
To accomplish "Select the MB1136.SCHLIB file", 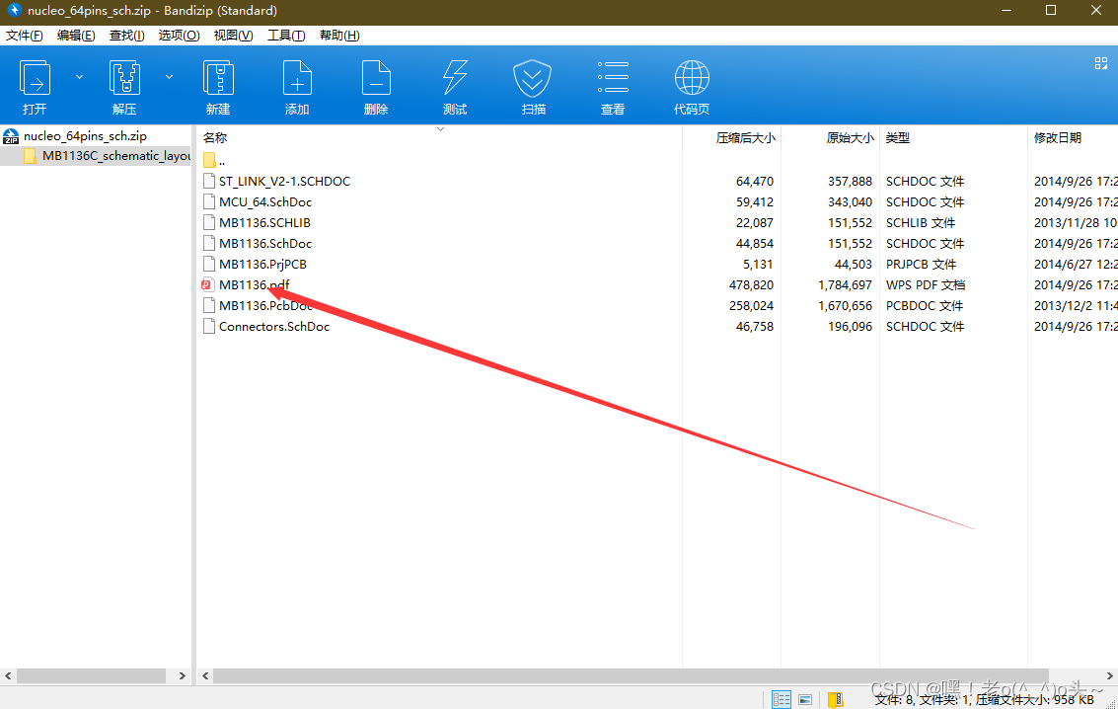I will (x=264, y=222).
